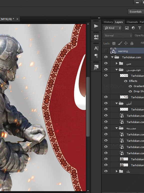This screenshot has width=144, height=193.
Task: Filter layers by type T icon
Action: [140, 28]
